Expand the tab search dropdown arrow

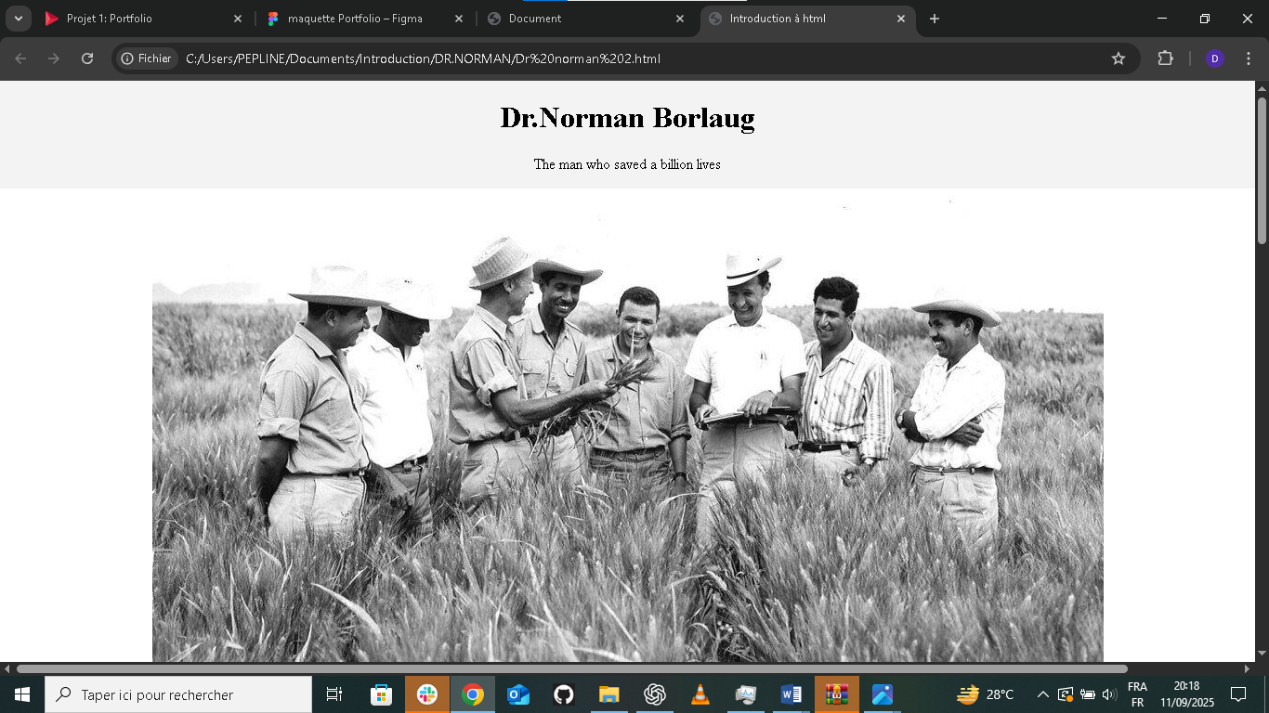[x=18, y=19]
